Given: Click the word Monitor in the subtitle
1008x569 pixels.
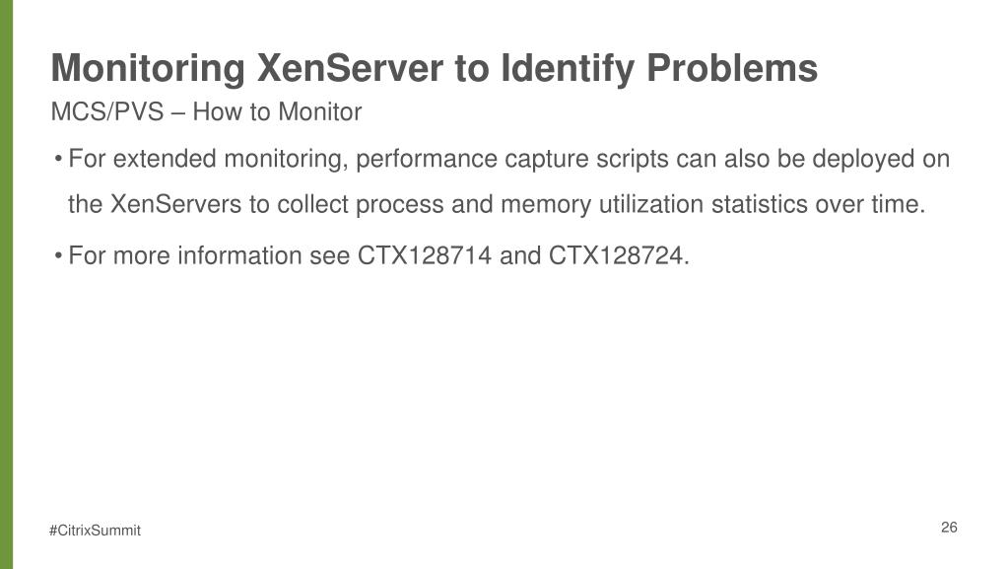Looking at the screenshot, I should (320, 112).
